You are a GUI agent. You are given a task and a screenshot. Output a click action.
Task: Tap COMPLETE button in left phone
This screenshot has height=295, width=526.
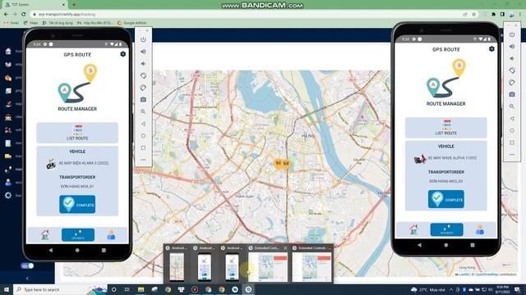77,204
